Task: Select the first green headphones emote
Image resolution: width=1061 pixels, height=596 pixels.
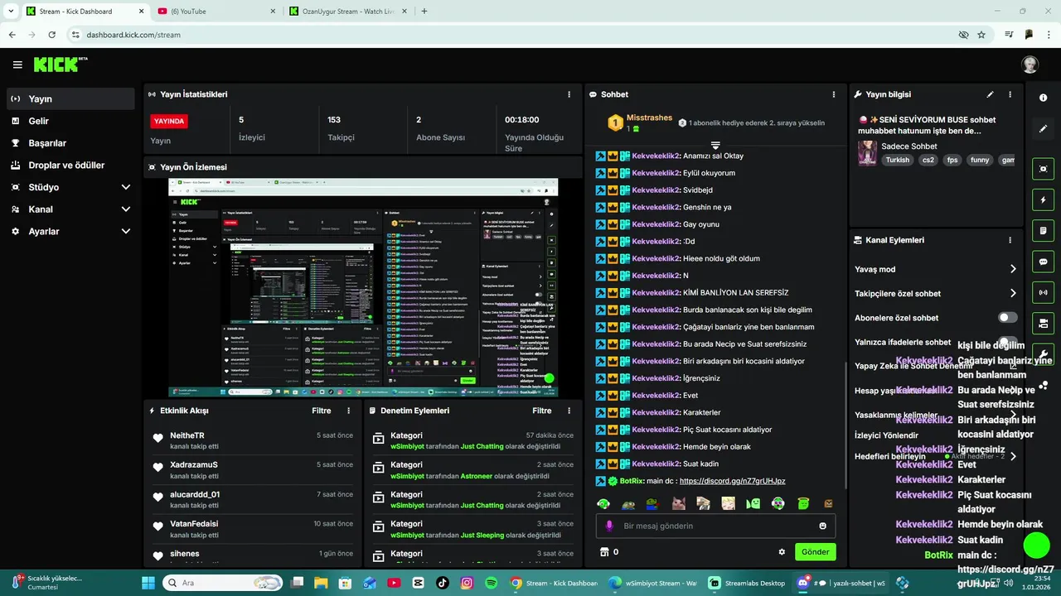Action: [x=603, y=503]
